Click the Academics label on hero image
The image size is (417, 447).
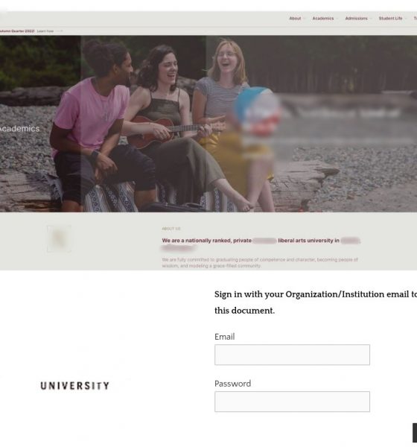pos(19,129)
